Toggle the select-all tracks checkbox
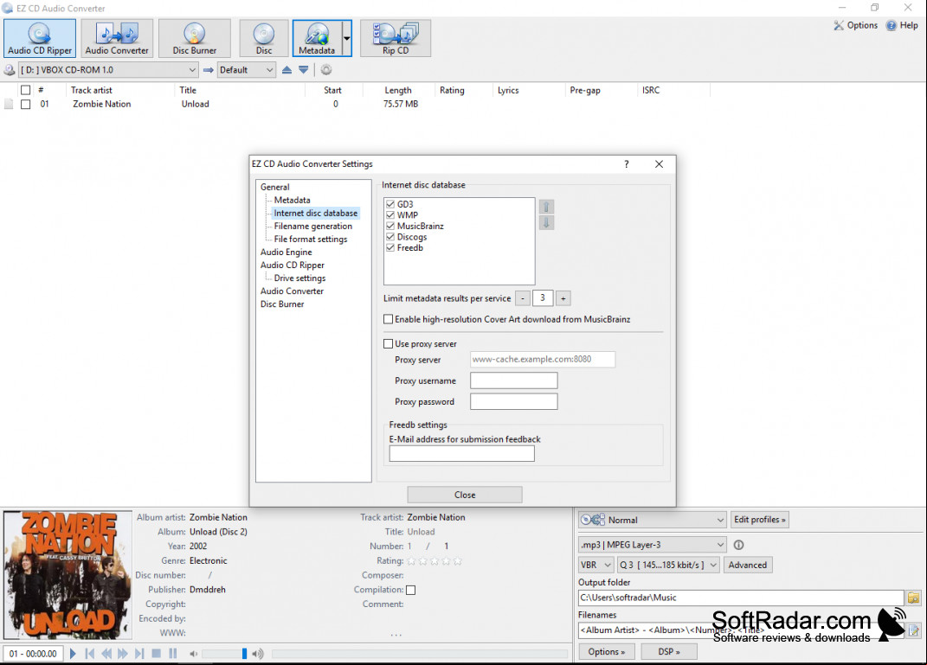The height and width of the screenshot is (665, 927). click(x=25, y=90)
